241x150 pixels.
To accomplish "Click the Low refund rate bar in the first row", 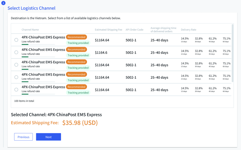I will tap(38, 44).
